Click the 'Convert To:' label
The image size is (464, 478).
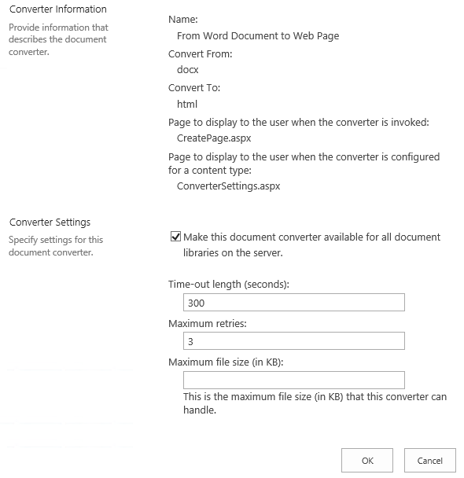click(194, 88)
